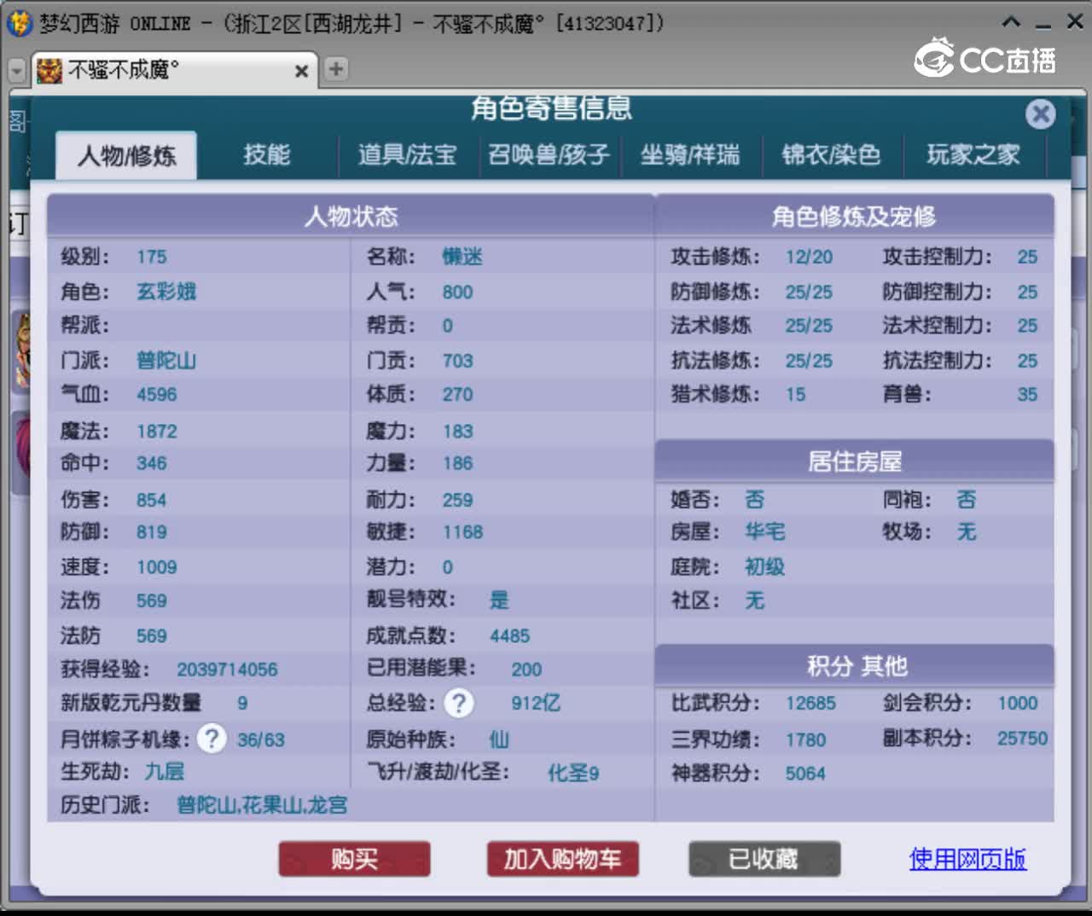
Task: Click the 名称 value 懒迷
Action: [462, 257]
